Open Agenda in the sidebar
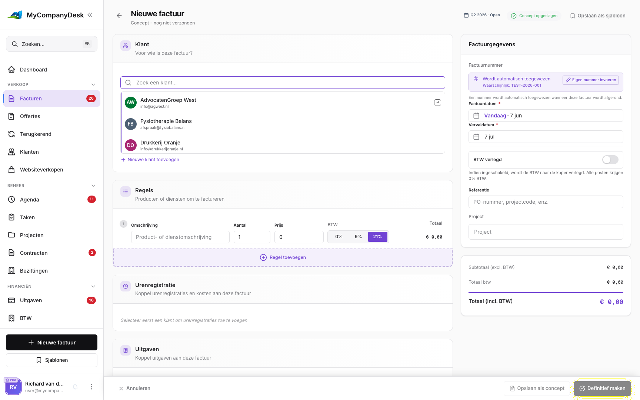This screenshot has height=400, width=640. 51,200
